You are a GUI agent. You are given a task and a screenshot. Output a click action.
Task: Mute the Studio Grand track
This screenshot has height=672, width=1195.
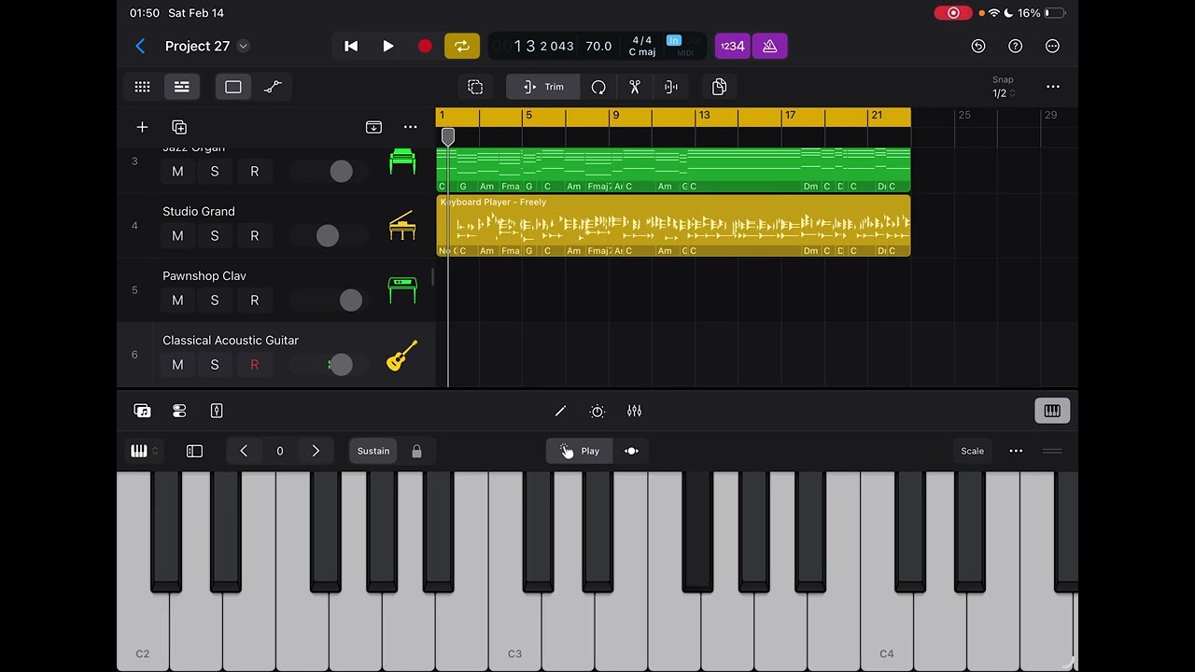coord(177,236)
